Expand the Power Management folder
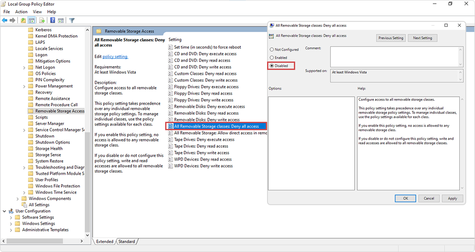The height and width of the screenshot is (252, 475). (24, 86)
